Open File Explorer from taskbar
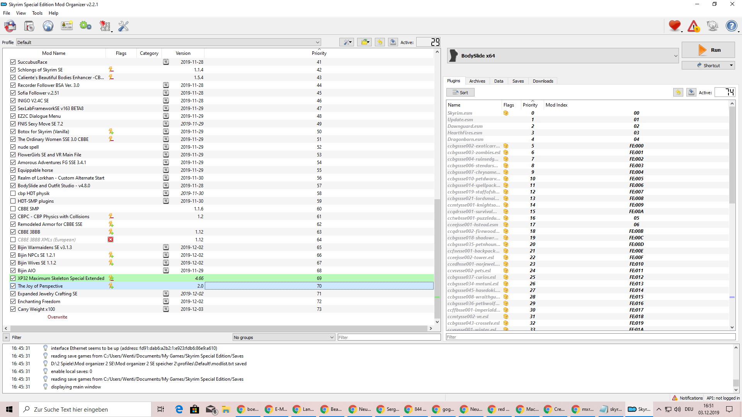The height and width of the screenshot is (417, 742). coord(226,409)
